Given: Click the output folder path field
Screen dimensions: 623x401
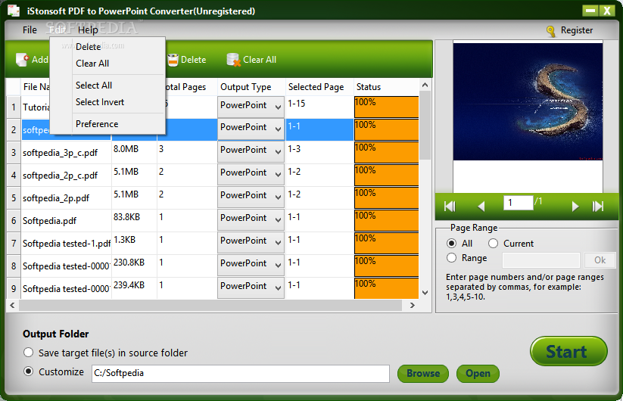Looking at the screenshot, I should (x=241, y=374).
